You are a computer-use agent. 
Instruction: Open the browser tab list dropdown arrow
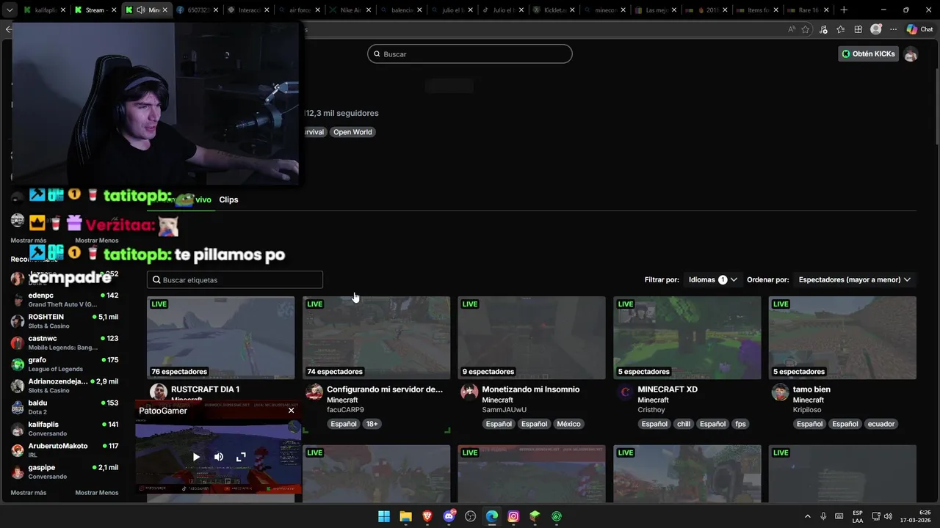click(x=10, y=10)
